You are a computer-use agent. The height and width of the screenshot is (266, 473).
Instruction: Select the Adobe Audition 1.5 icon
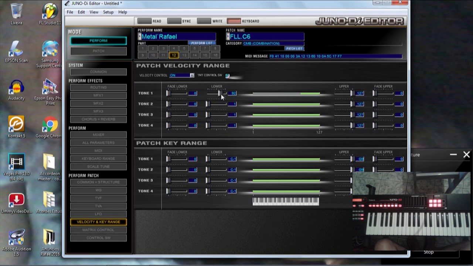16,243
